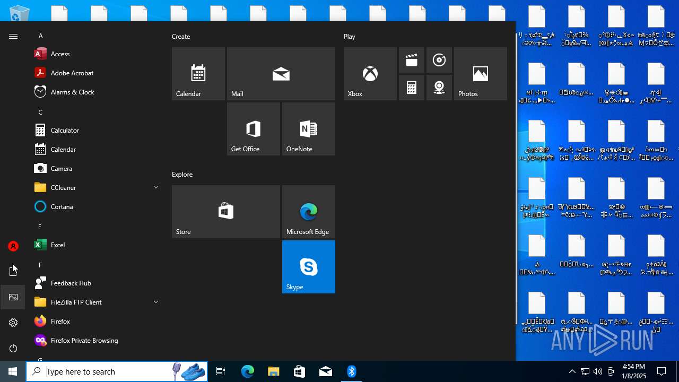Open the Calculator small tile

coord(412,88)
